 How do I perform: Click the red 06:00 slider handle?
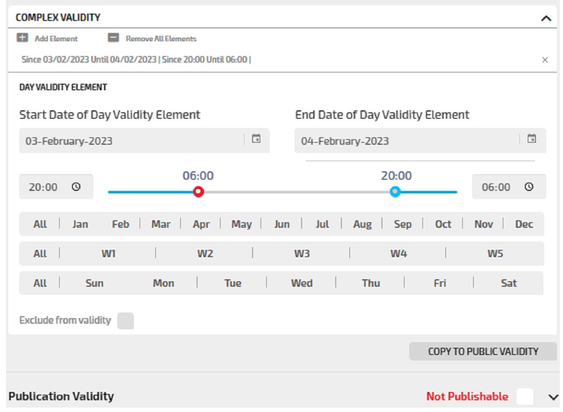point(198,192)
